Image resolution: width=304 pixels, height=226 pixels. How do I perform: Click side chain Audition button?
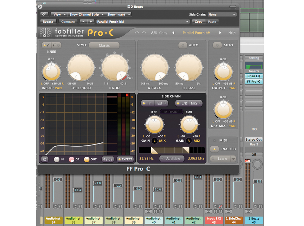(171, 159)
